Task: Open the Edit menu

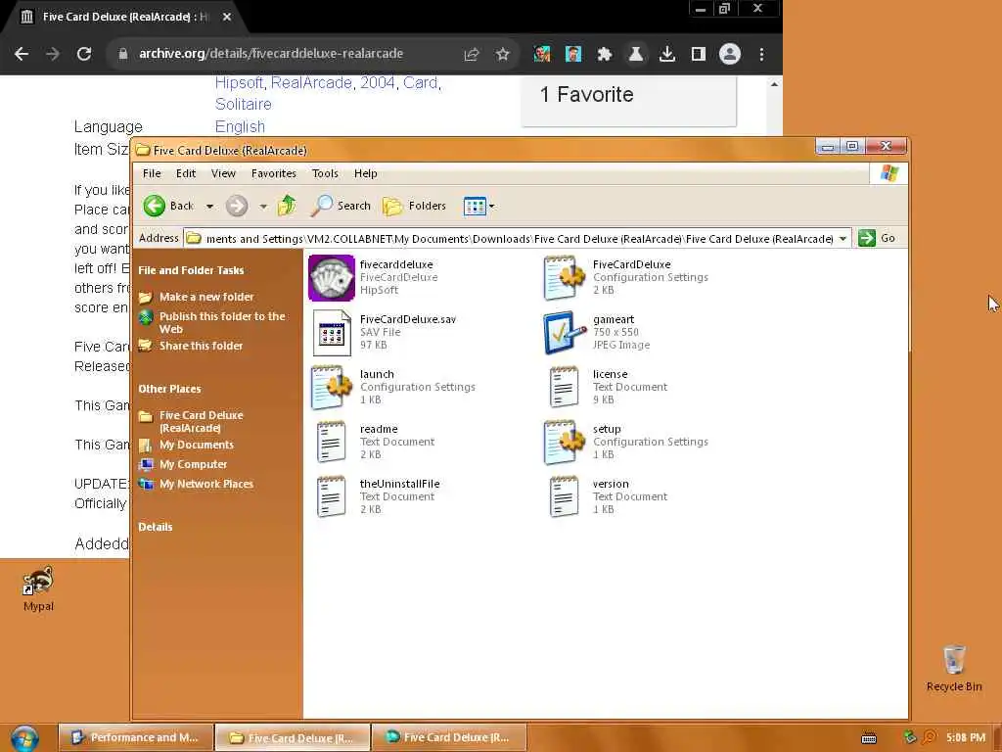Action: tap(186, 173)
